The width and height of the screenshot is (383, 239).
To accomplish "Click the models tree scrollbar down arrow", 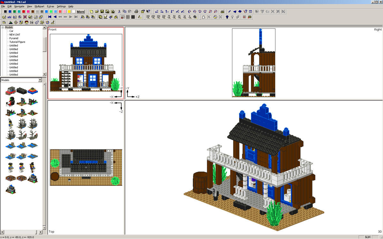I will [45, 74].
